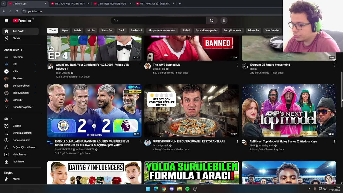Go back in Chrome

pos(4,11)
